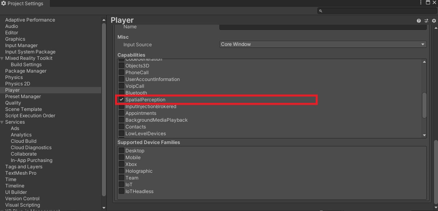Image resolution: width=438 pixels, height=211 pixels.
Task: Check the Holographic device family
Action: coord(121,171)
